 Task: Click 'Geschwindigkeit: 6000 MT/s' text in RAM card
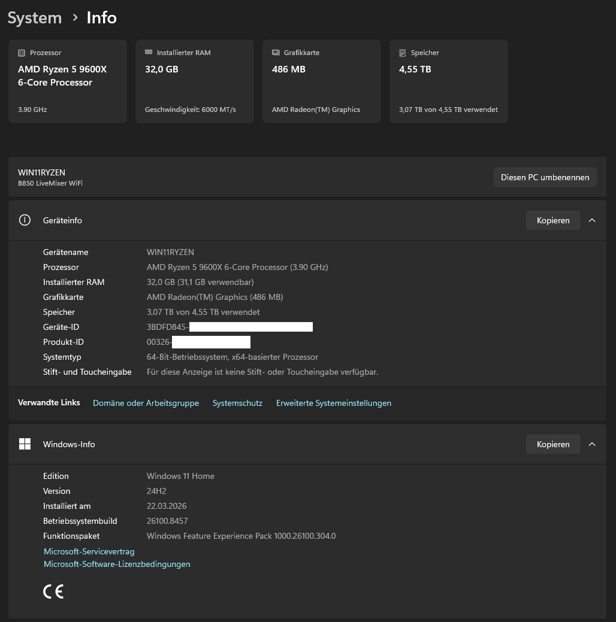(190, 110)
